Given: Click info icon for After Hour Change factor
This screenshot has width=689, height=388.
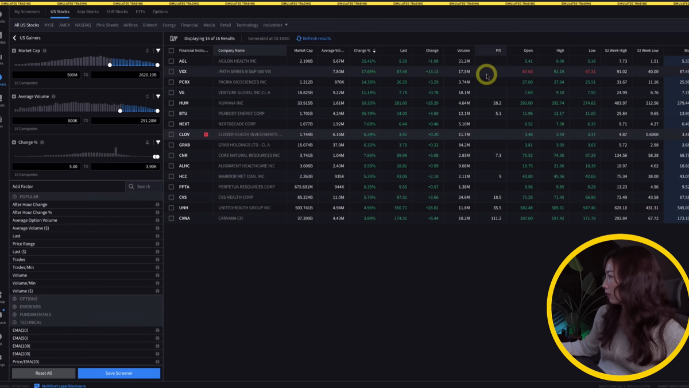Looking at the screenshot, I should click(157, 205).
